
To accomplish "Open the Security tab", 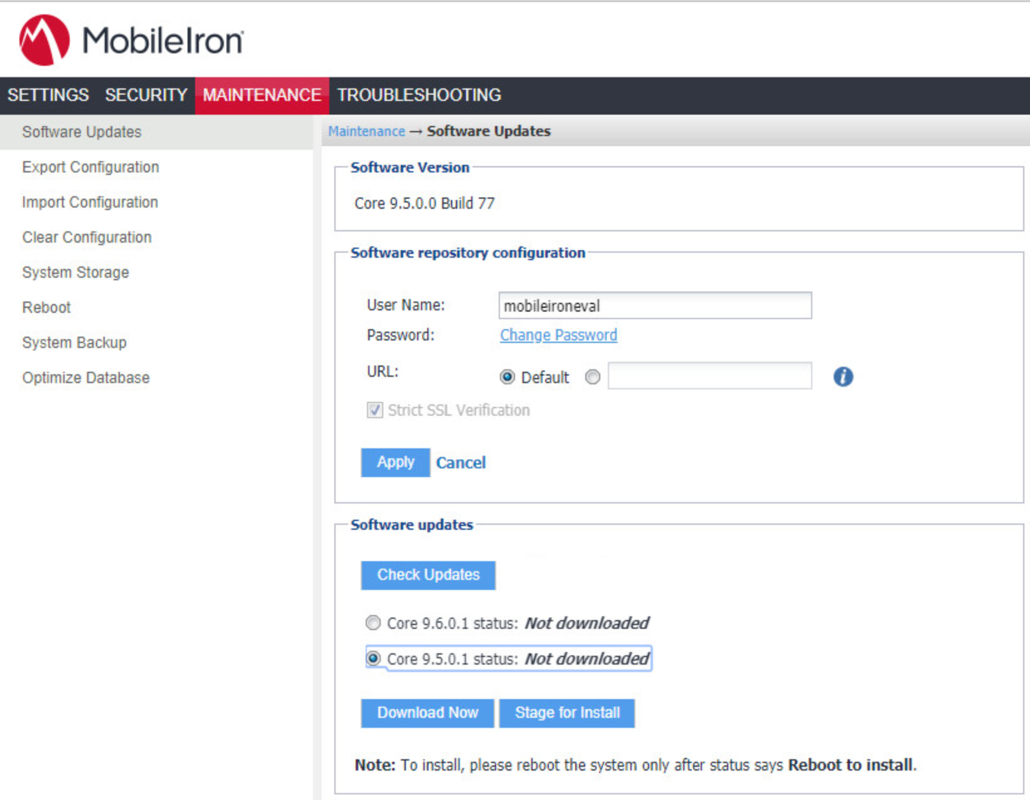I will (146, 95).
